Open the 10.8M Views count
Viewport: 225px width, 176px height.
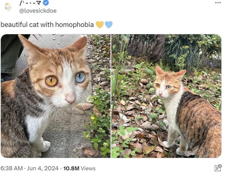(79, 168)
